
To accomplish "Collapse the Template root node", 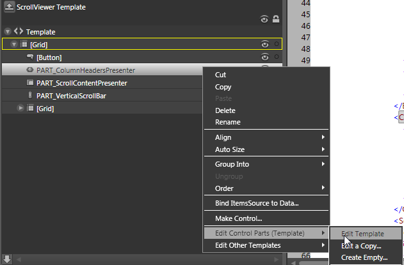I will (x=8, y=32).
